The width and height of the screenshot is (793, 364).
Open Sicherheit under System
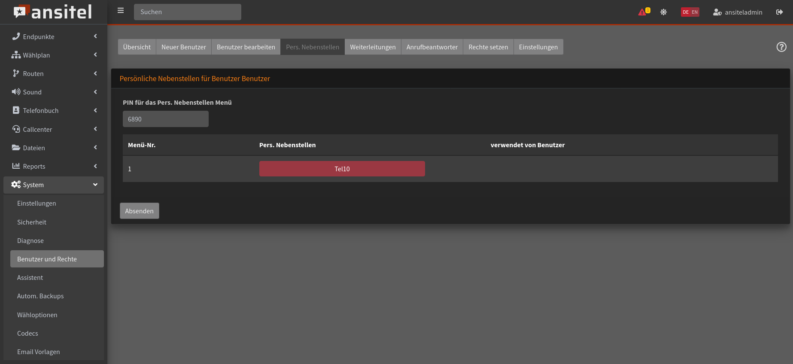32,222
